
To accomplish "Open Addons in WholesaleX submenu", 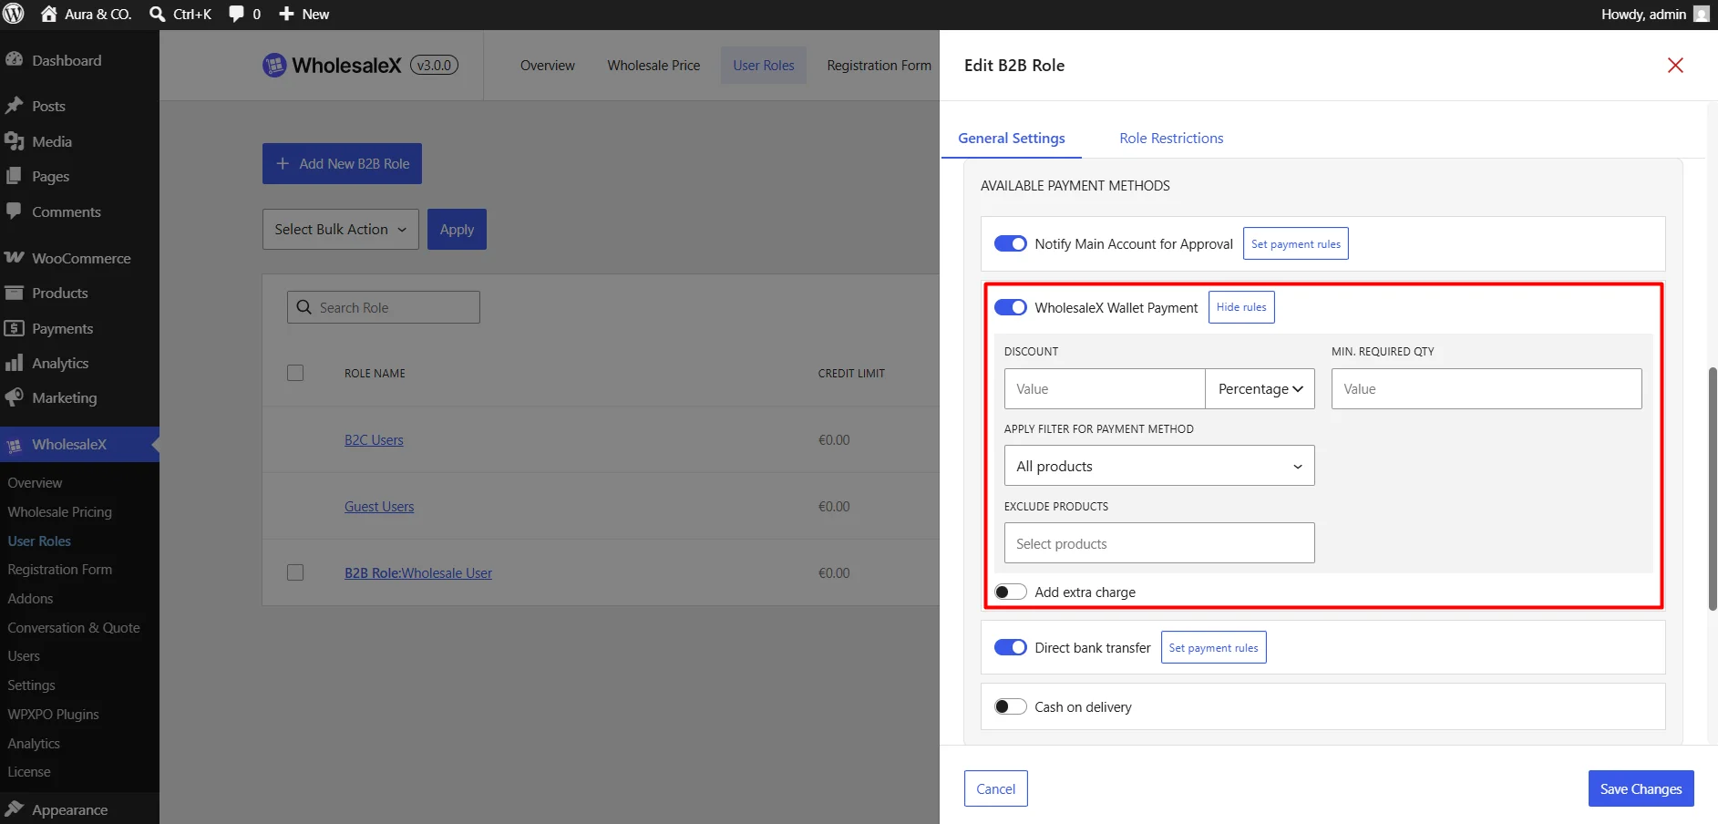I will pyautogui.click(x=30, y=599).
